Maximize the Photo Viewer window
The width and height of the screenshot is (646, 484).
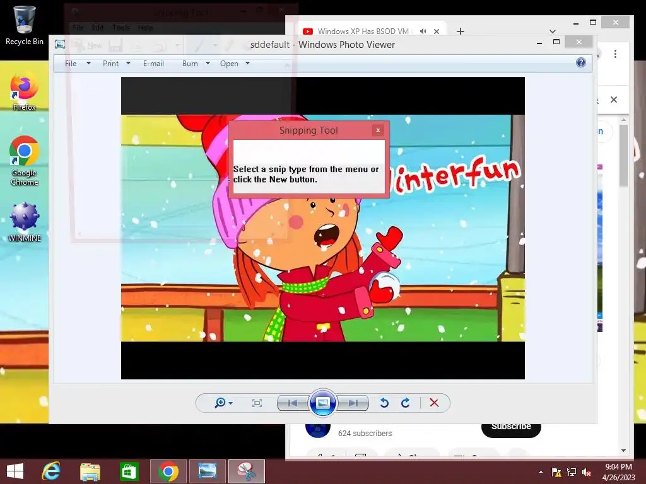click(556, 42)
